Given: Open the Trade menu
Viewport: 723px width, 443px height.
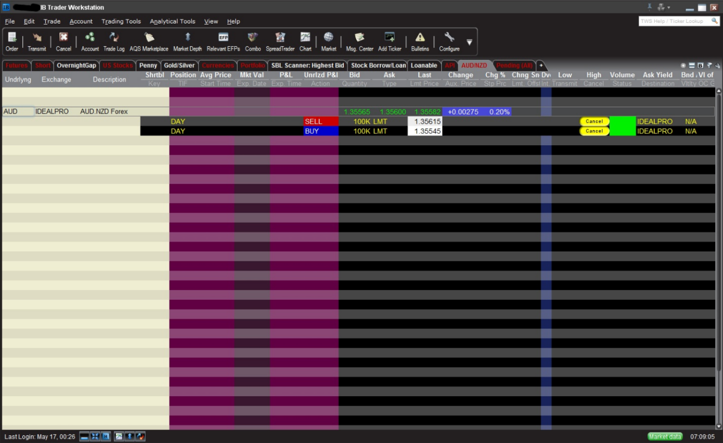Looking at the screenshot, I should pyautogui.click(x=52, y=21).
